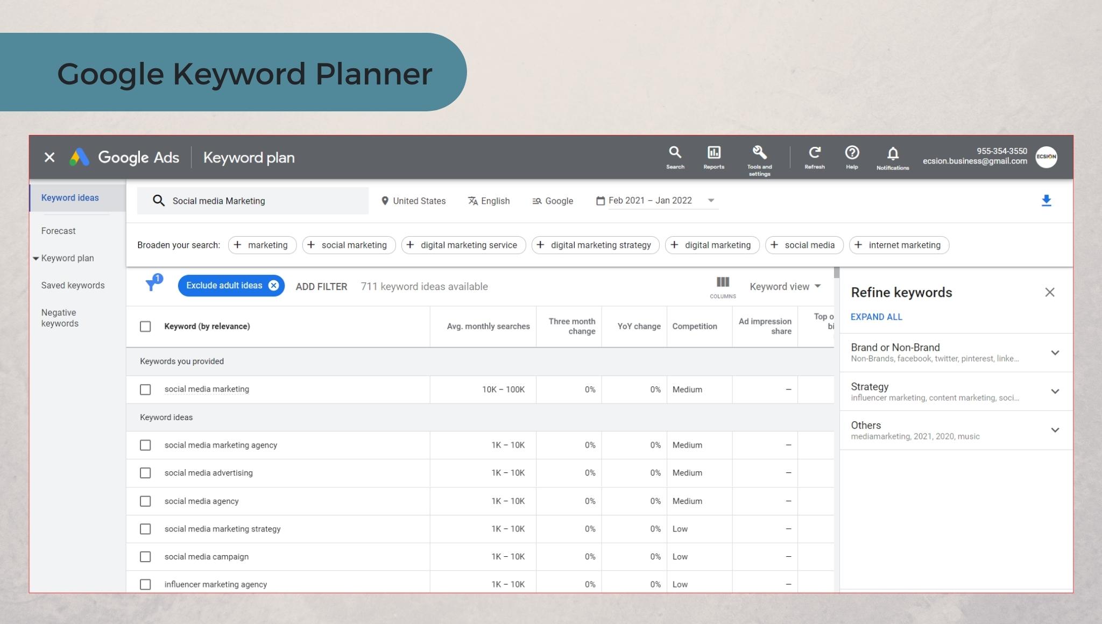Image resolution: width=1102 pixels, height=624 pixels.
Task: Open the Help question mark icon
Action: 852,157
